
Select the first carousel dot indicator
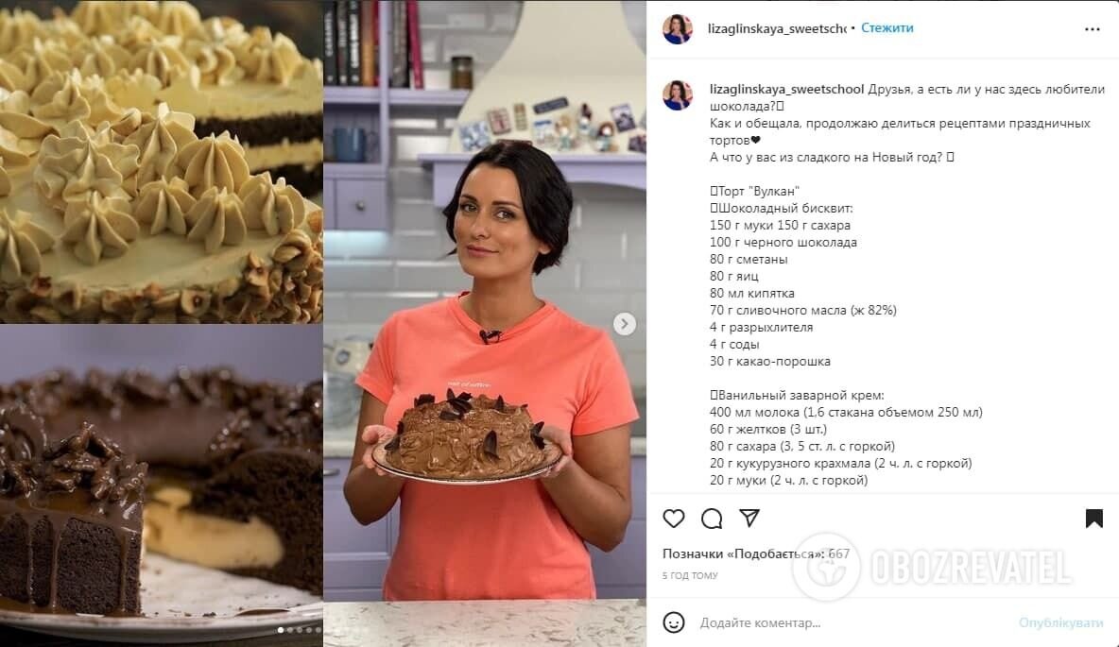pyautogui.click(x=281, y=630)
